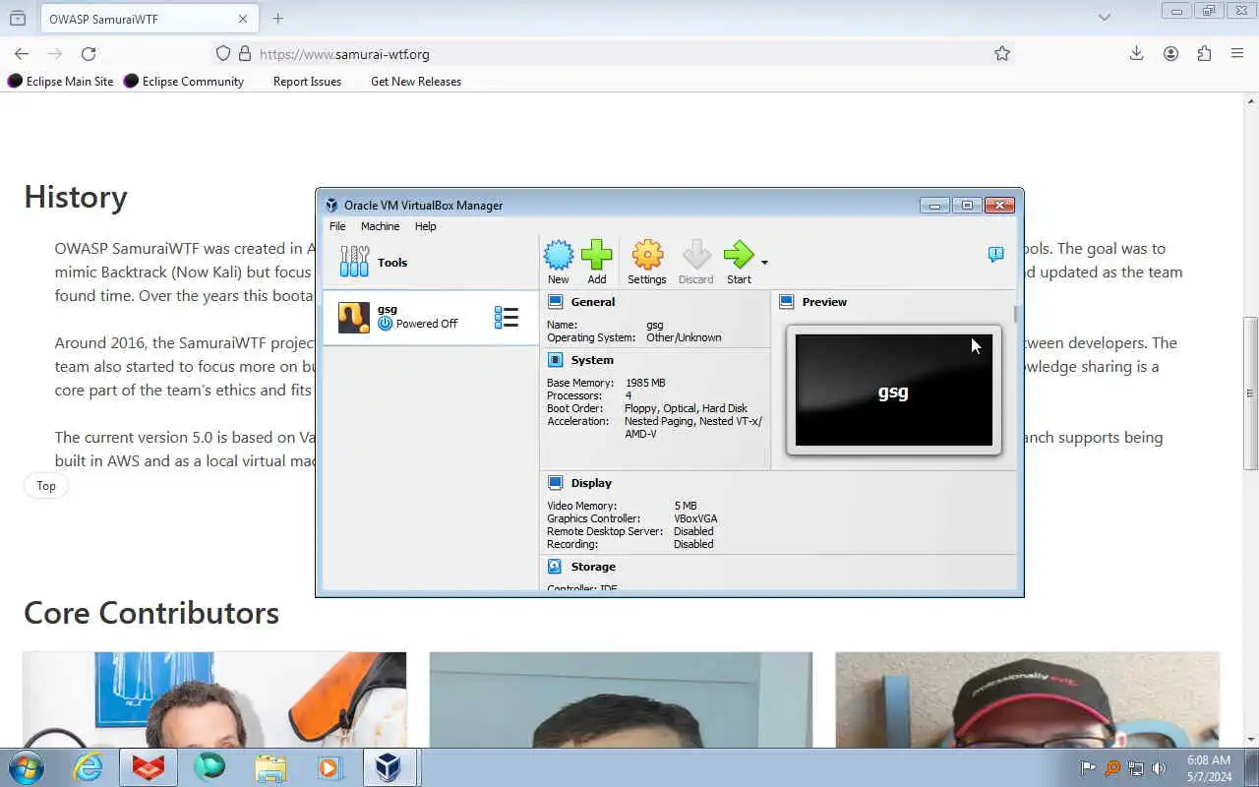Click the Display section screen icon
This screenshot has width=1259, height=787.
point(555,483)
